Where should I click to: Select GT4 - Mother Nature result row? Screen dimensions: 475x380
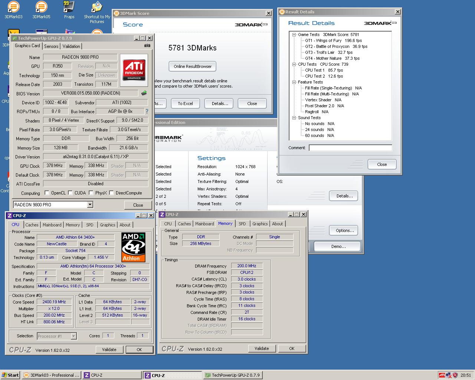pos(332,58)
